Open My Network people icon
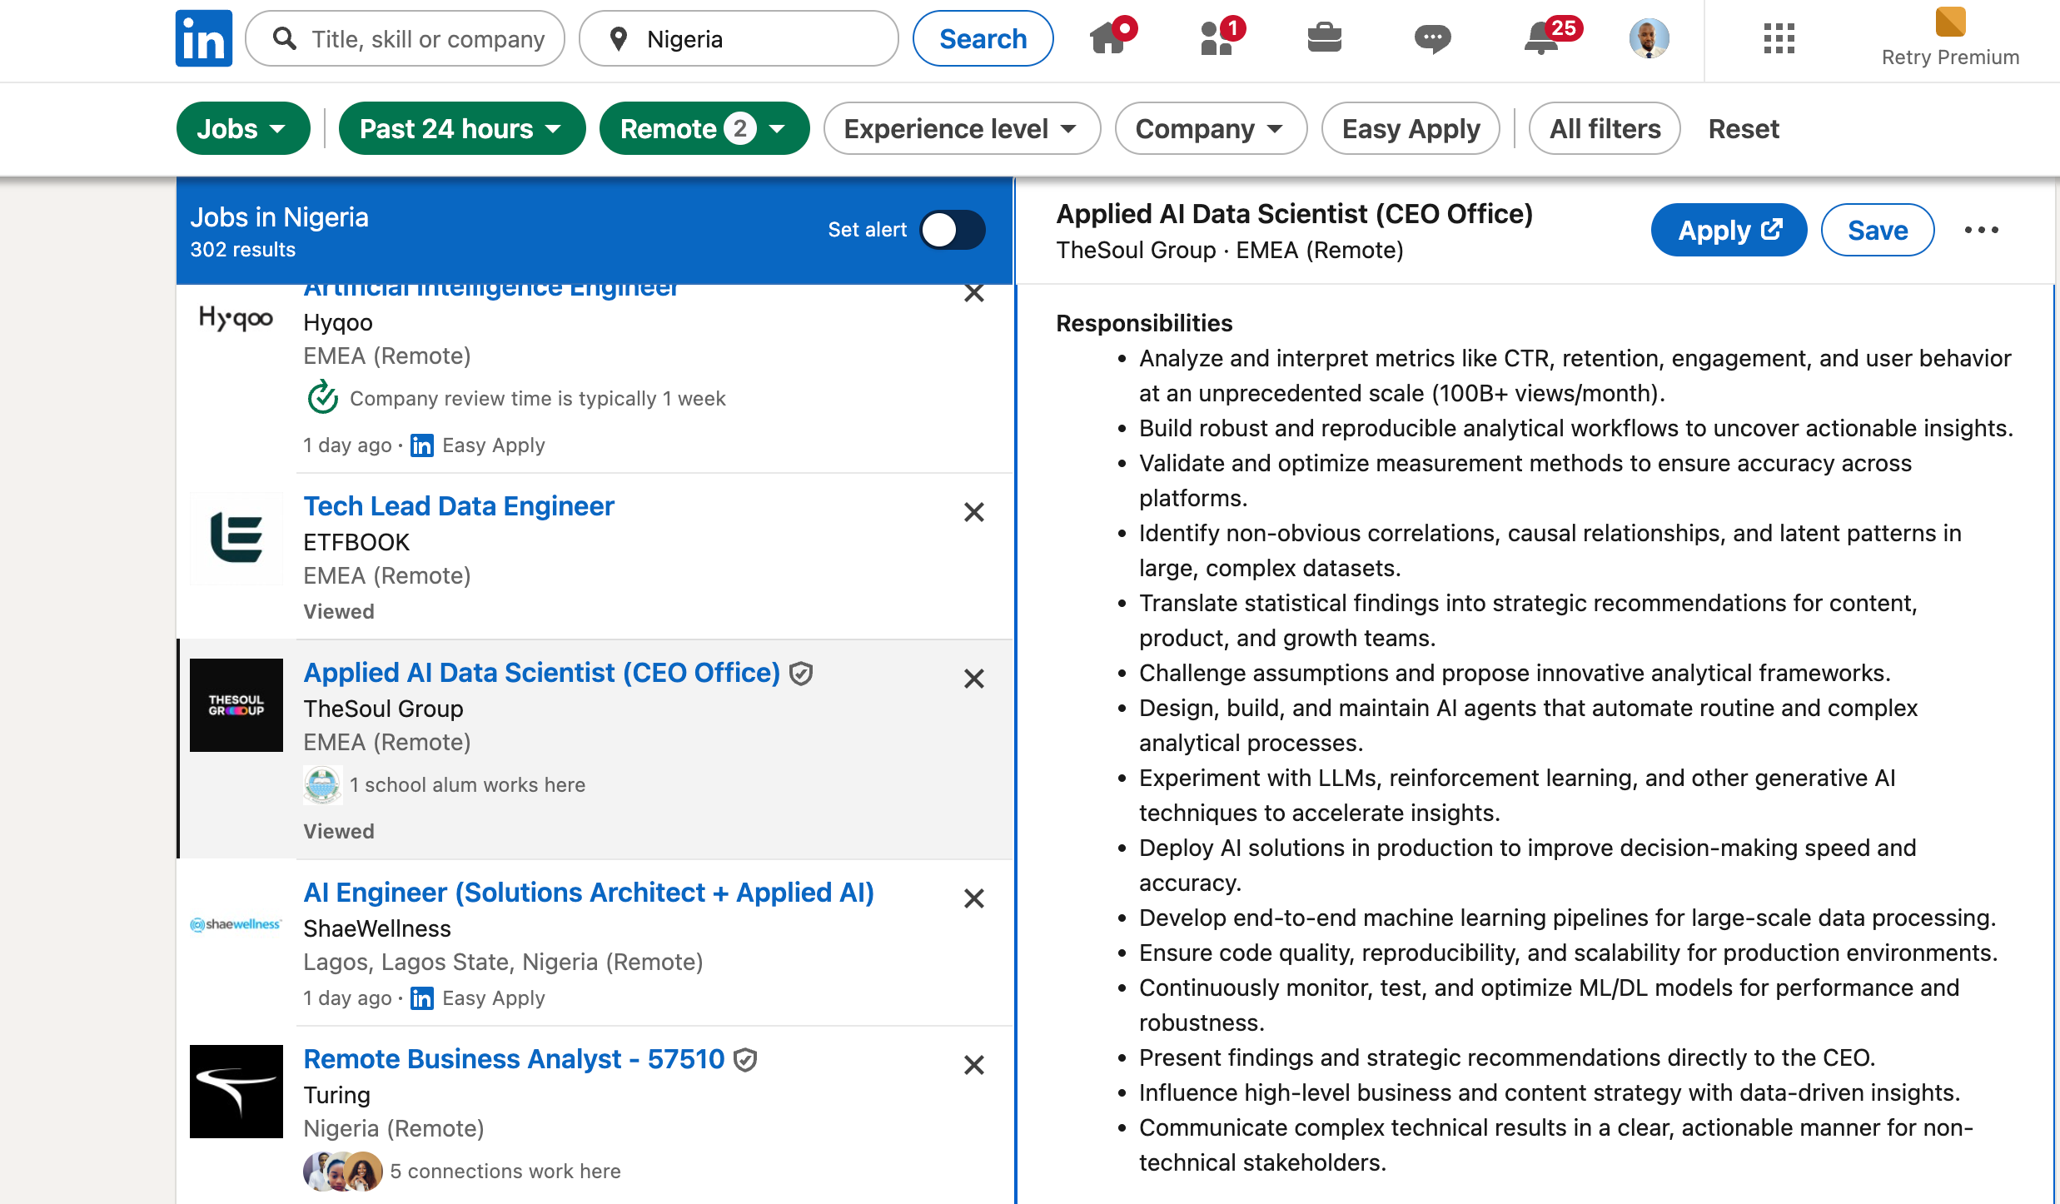 1217,38
